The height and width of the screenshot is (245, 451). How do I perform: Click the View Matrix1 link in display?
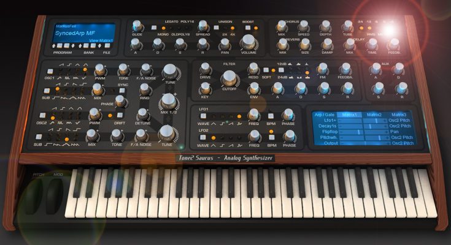pos(102,40)
